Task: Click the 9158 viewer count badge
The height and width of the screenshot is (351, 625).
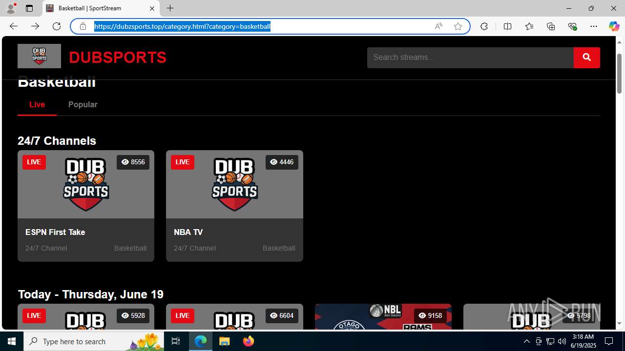Action: pyautogui.click(x=430, y=315)
